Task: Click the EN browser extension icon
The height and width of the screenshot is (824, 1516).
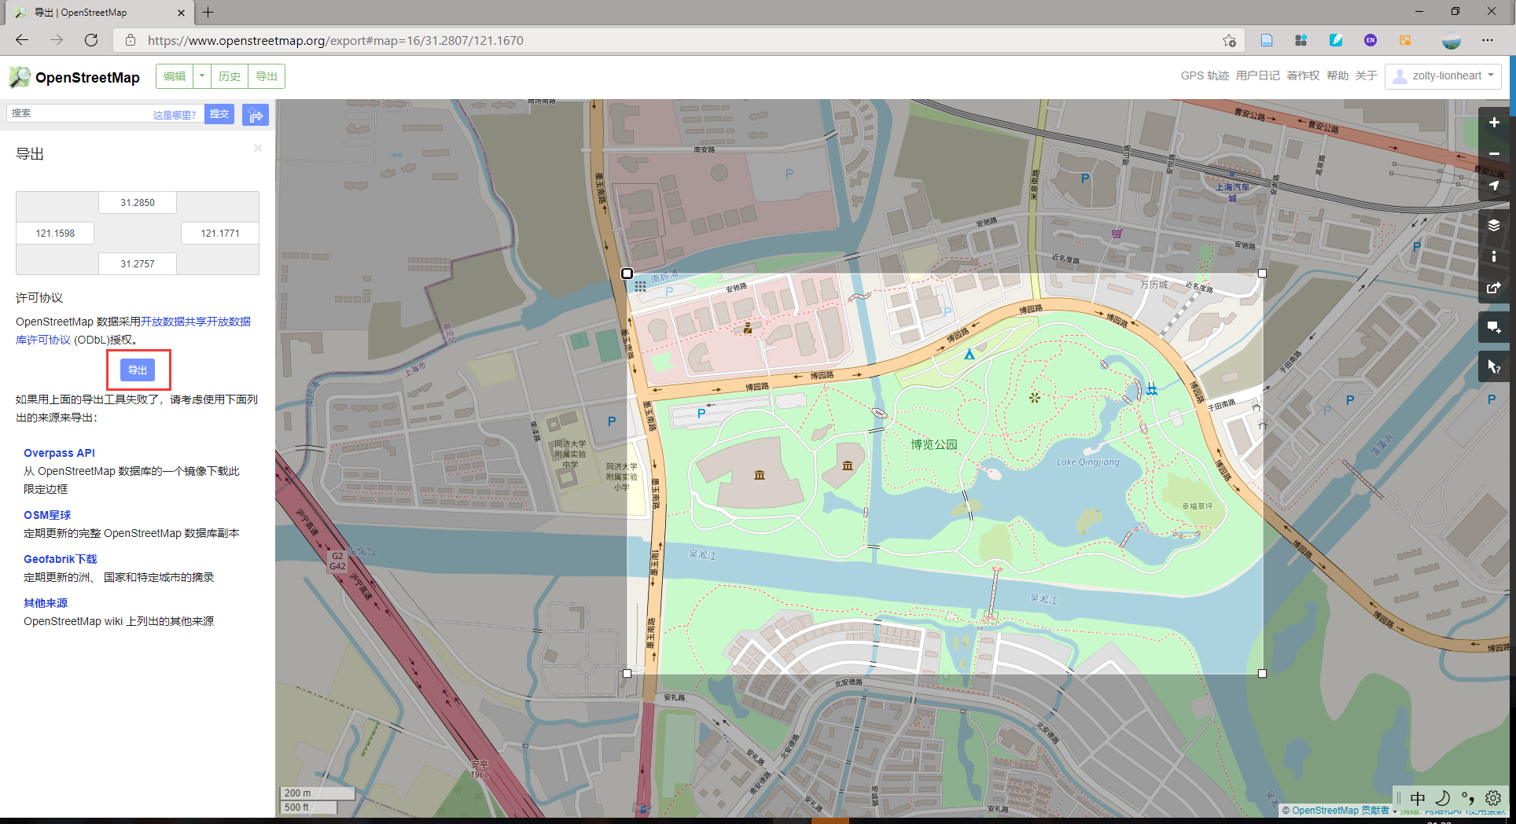Action: pyautogui.click(x=1371, y=40)
